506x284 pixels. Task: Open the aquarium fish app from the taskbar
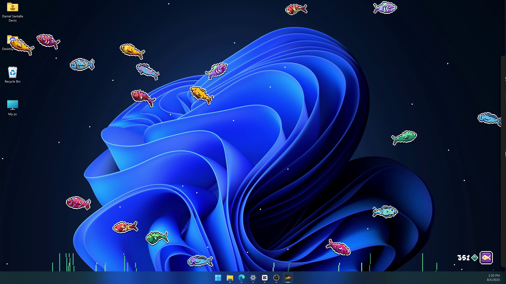[x=288, y=278]
